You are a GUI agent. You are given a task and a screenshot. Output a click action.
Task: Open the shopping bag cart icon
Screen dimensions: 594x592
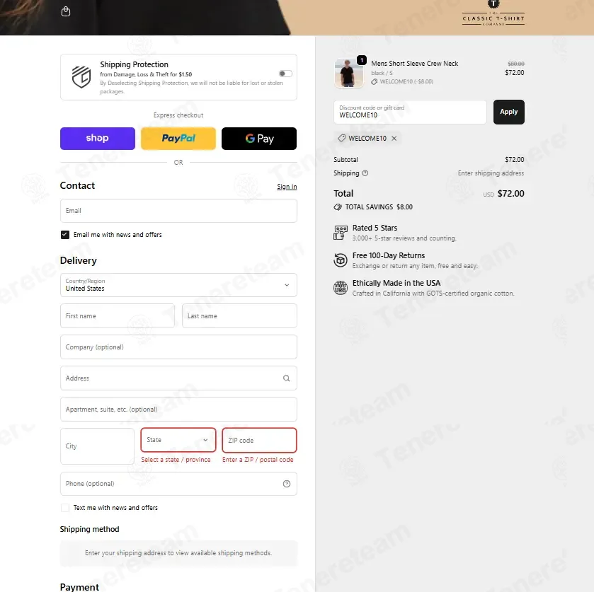point(66,11)
